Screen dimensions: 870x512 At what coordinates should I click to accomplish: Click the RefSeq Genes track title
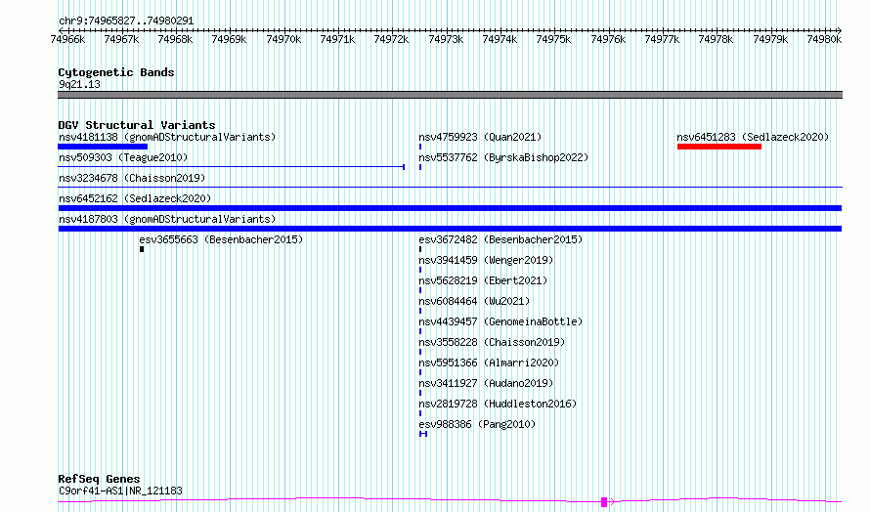pos(99,479)
